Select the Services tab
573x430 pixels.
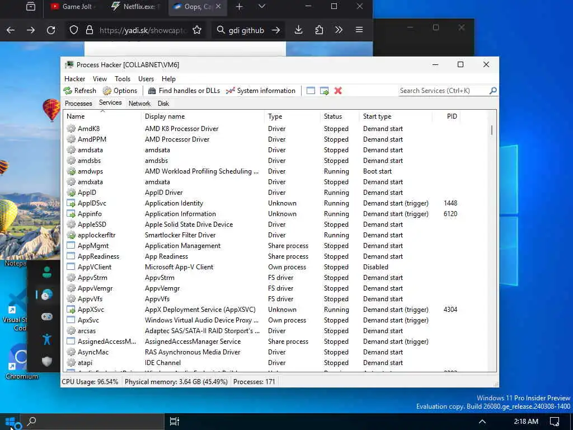click(110, 103)
